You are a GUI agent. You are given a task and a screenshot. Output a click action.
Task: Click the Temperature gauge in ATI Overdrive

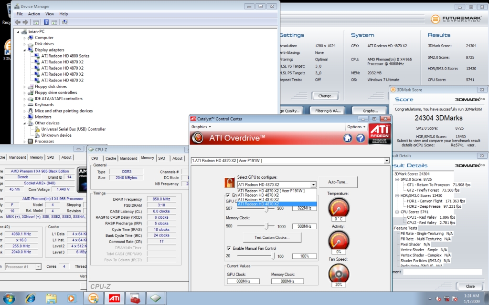pyautogui.click(x=339, y=207)
